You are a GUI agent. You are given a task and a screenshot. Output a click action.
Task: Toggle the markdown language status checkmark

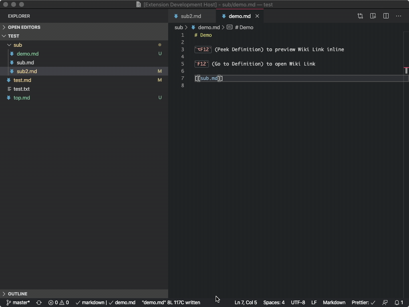(x=79, y=303)
